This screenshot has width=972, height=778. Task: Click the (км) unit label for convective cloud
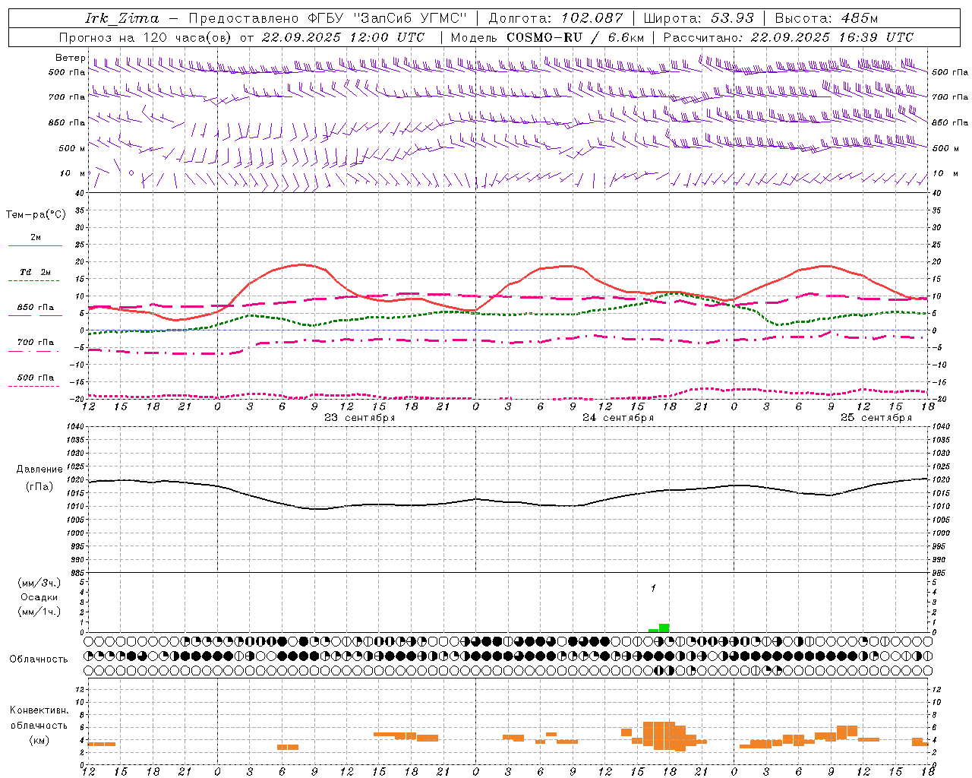(39, 740)
